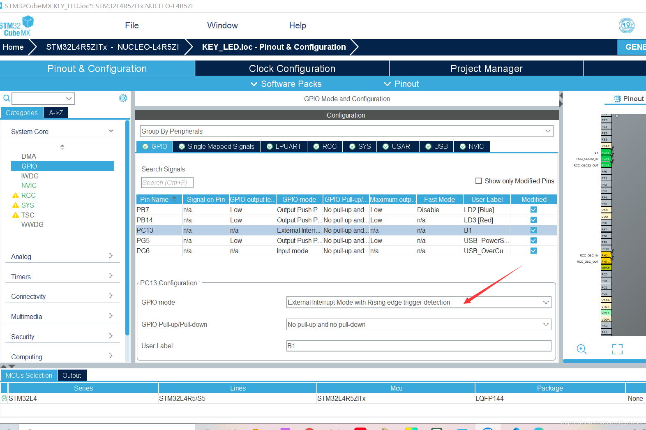Select GPIO in System Core tree

[x=62, y=166]
